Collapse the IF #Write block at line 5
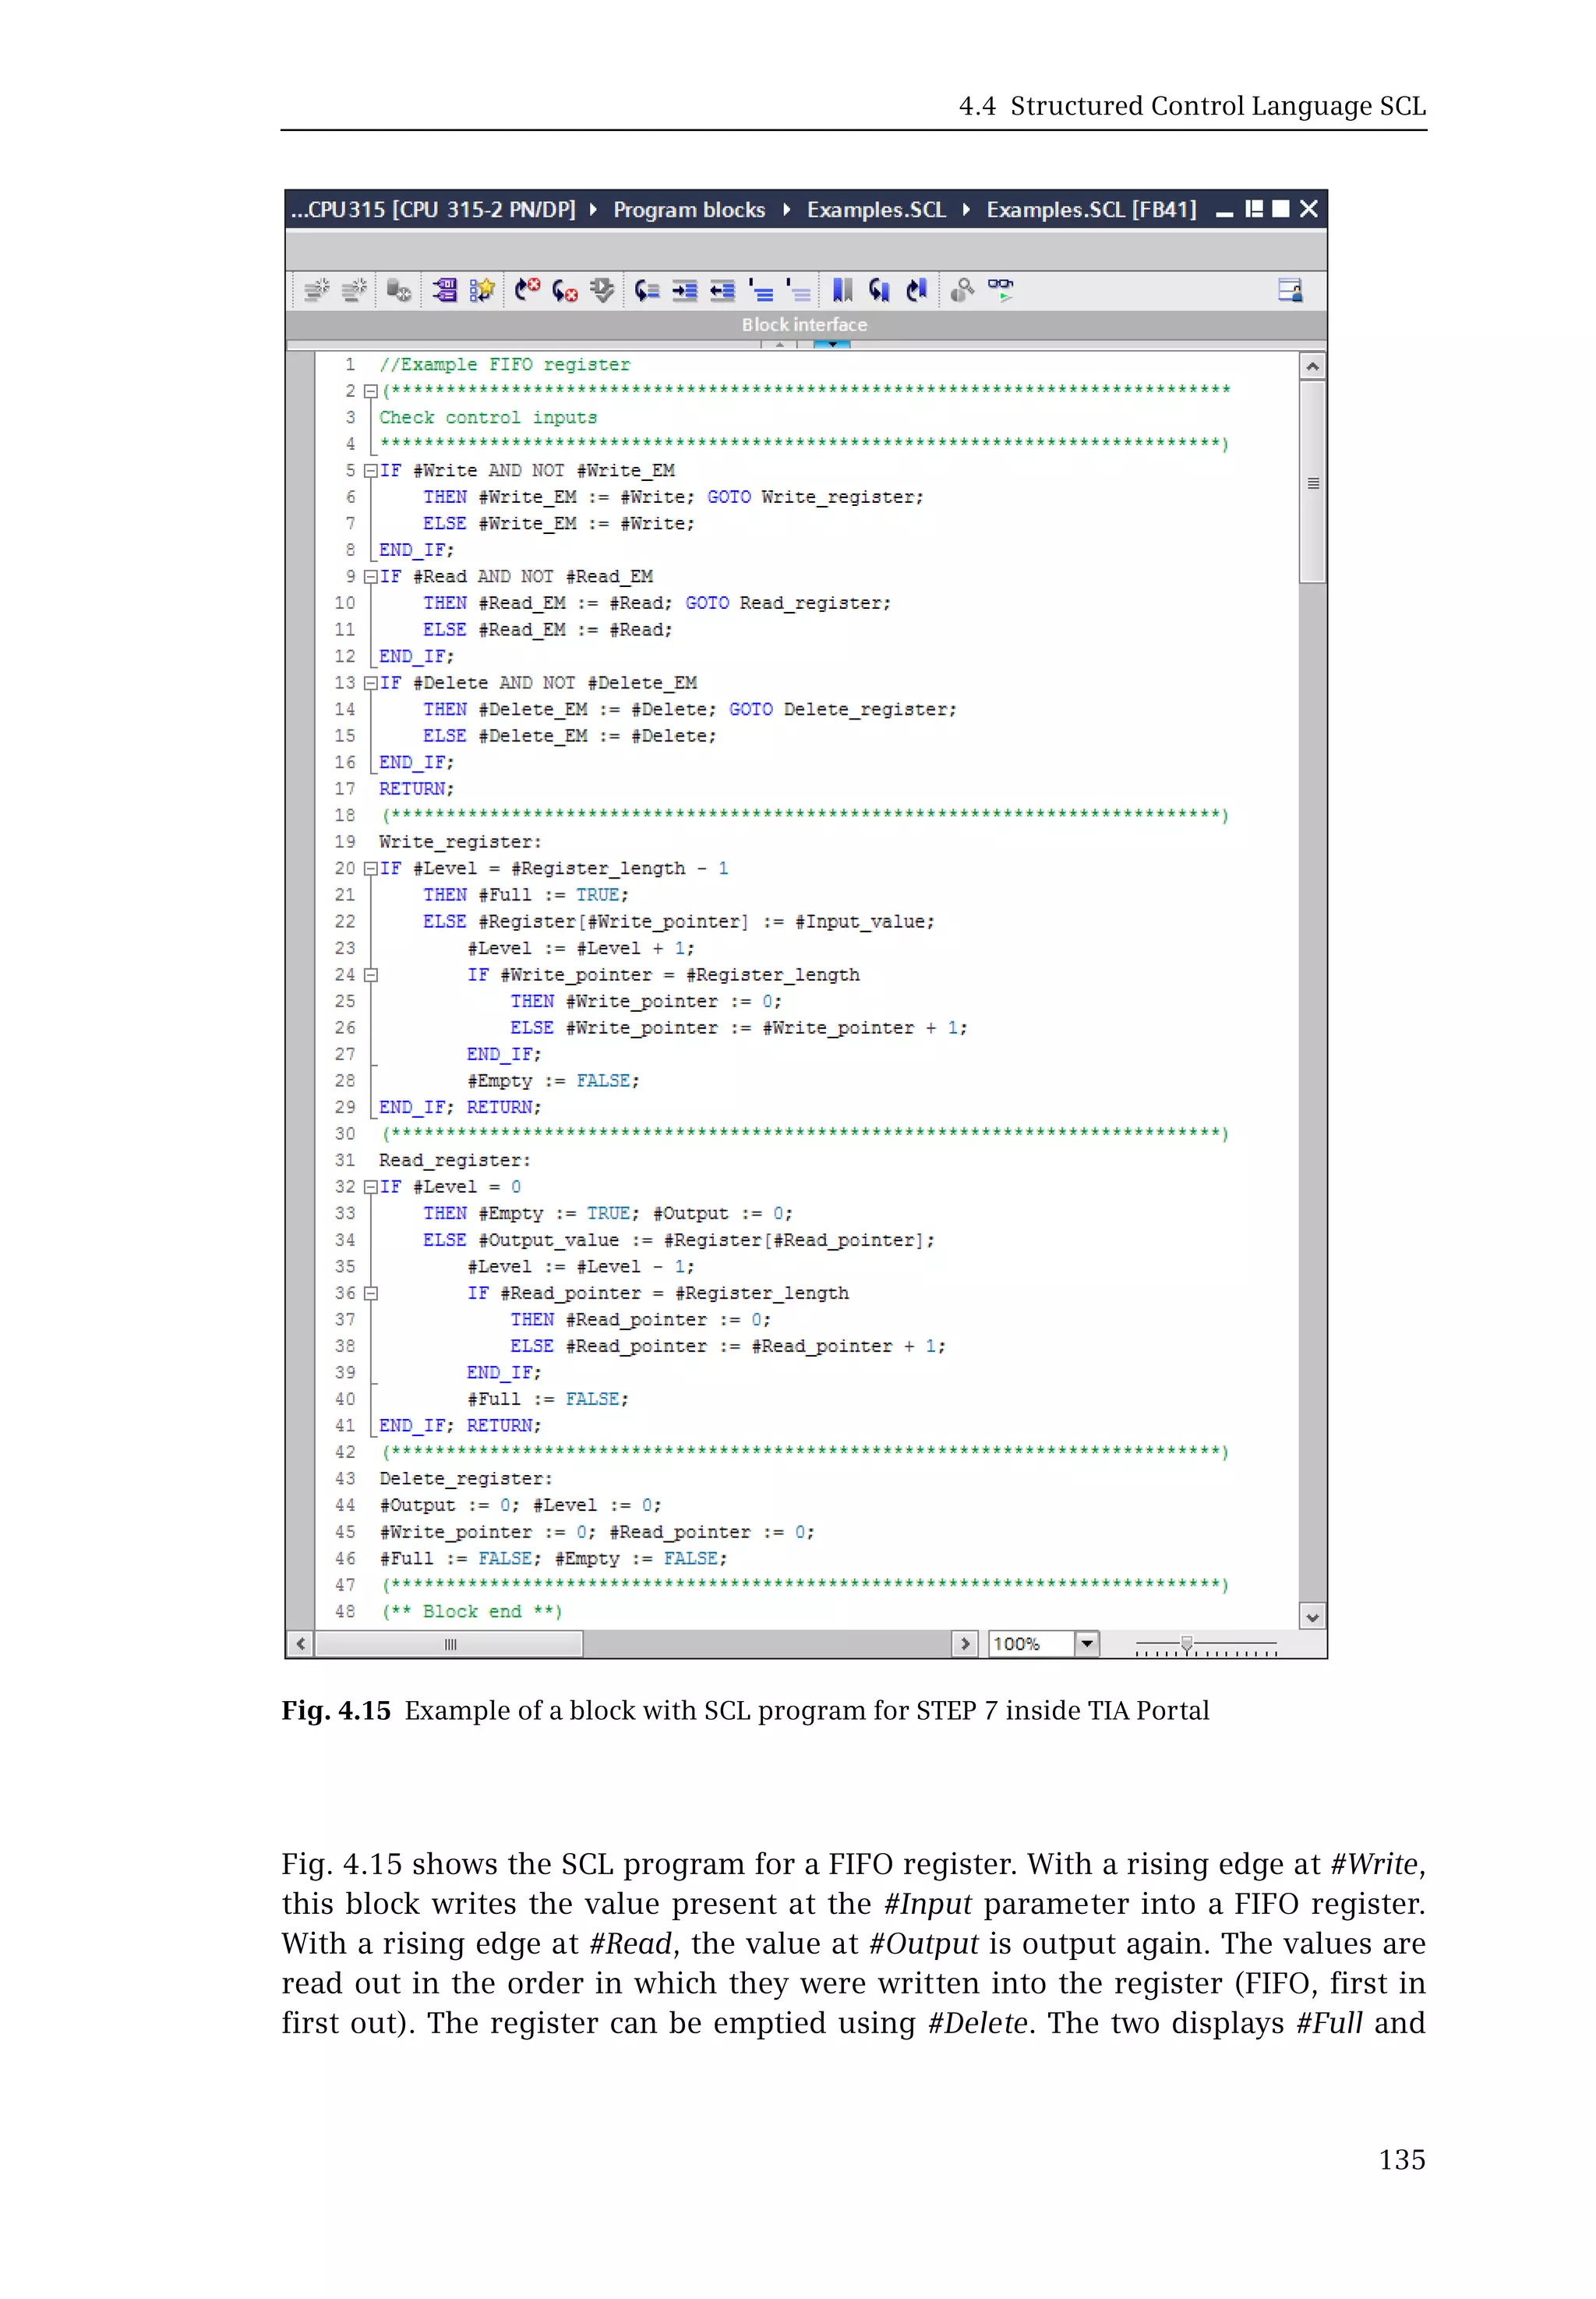Image resolution: width=1596 pixels, height=2299 pixels. click(x=370, y=470)
